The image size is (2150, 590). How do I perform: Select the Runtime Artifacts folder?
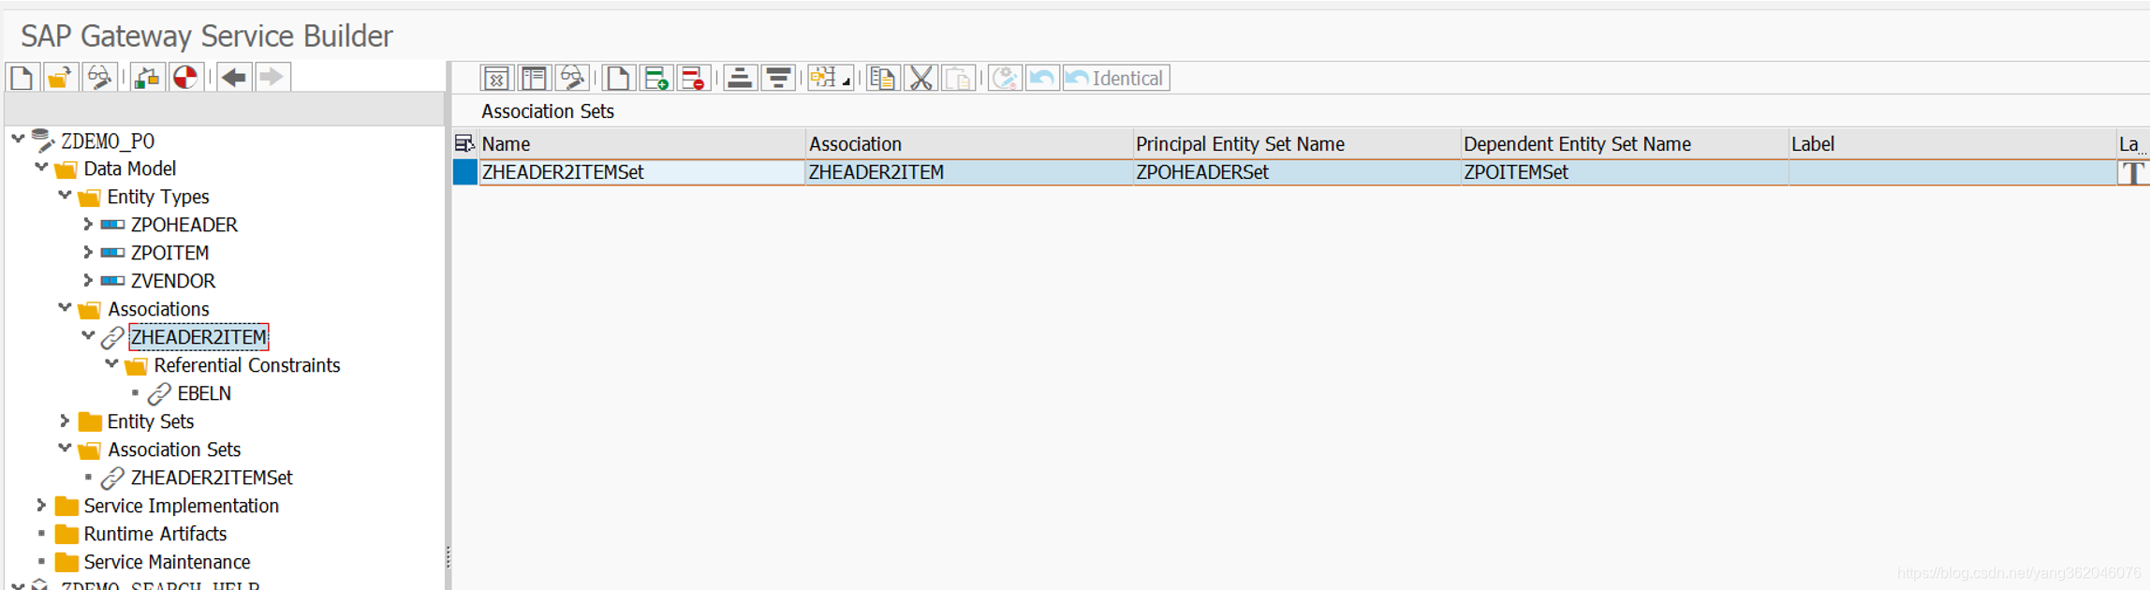[x=155, y=534]
